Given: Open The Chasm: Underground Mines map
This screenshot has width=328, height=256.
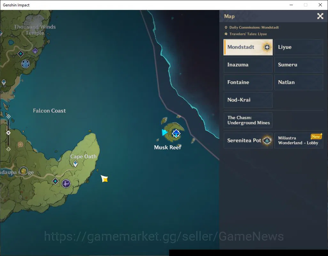Looking at the screenshot, I should pos(248,120).
